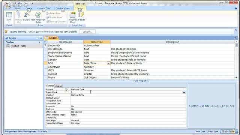The width and height of the screenshot is (240, 135).
Task: Switch to PivotTable View in status bar
Action: 226,132
